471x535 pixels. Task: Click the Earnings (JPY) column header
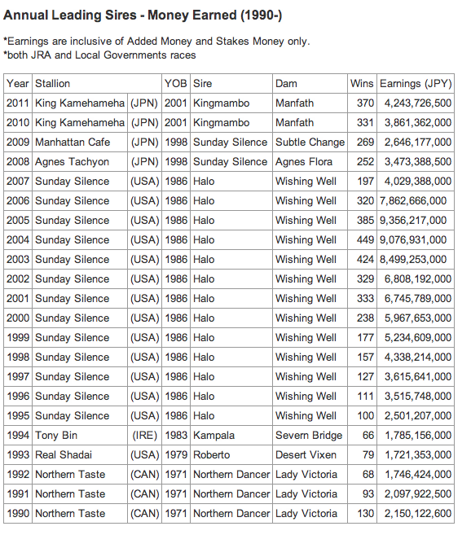[x=416, y=84]
